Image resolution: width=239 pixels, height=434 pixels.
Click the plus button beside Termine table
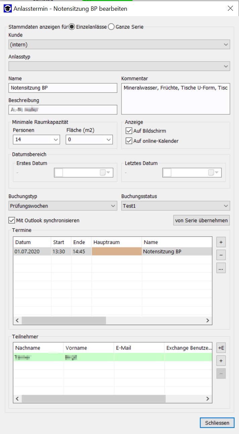pyautogui.click(x=221, y=242)
